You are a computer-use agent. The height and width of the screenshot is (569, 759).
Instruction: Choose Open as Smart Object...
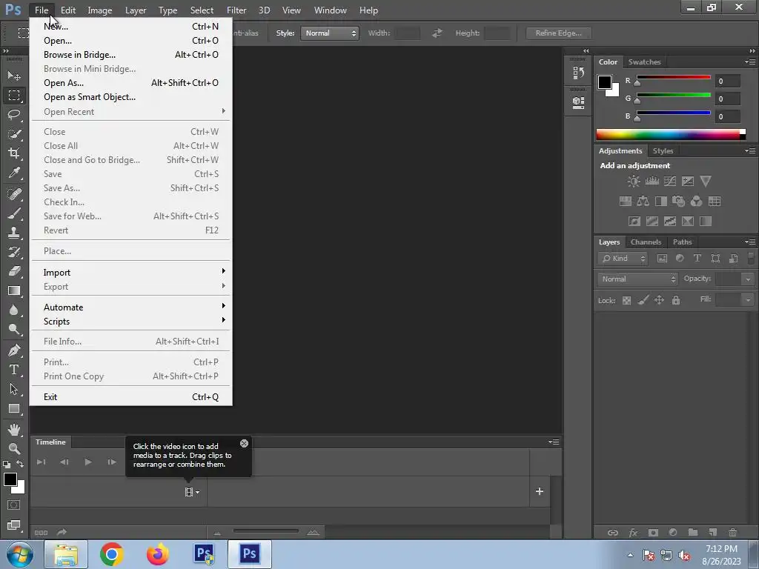click(x=130, y=97)
